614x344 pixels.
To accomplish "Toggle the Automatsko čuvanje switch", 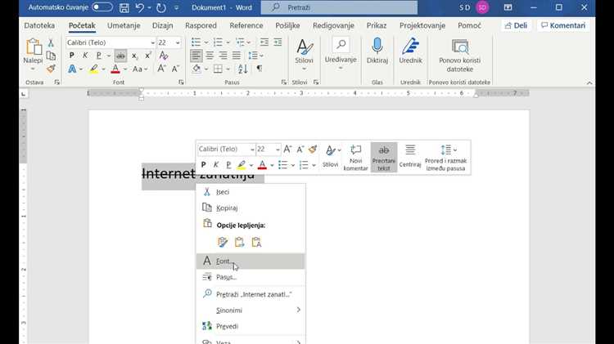I will [102, 7].
